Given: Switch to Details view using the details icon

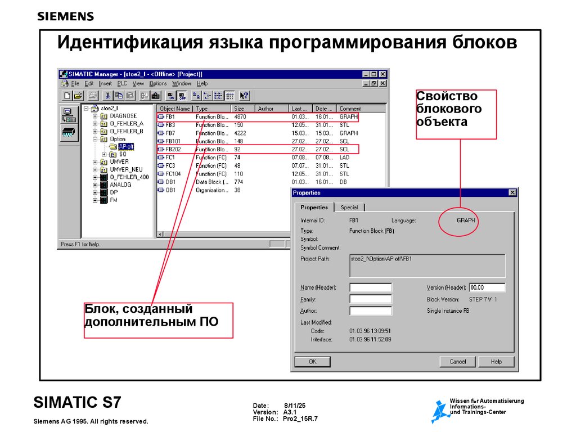Looking at the screenshot, I should pyautogui.click(x=229, y=96).
